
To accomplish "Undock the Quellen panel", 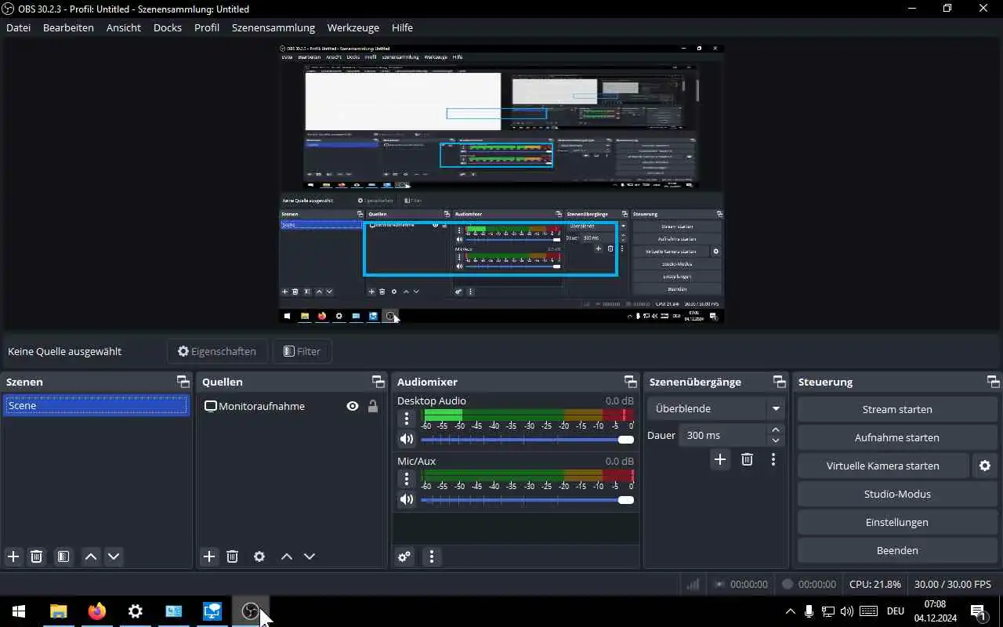I will point(378,382).
